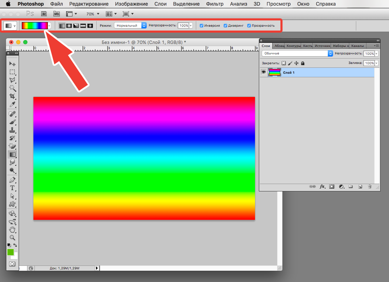The width and height of the screenshot is (389, 282).
Task: Click the layer styles fx button
Action: pyautogui.click(x=322, y=187)
